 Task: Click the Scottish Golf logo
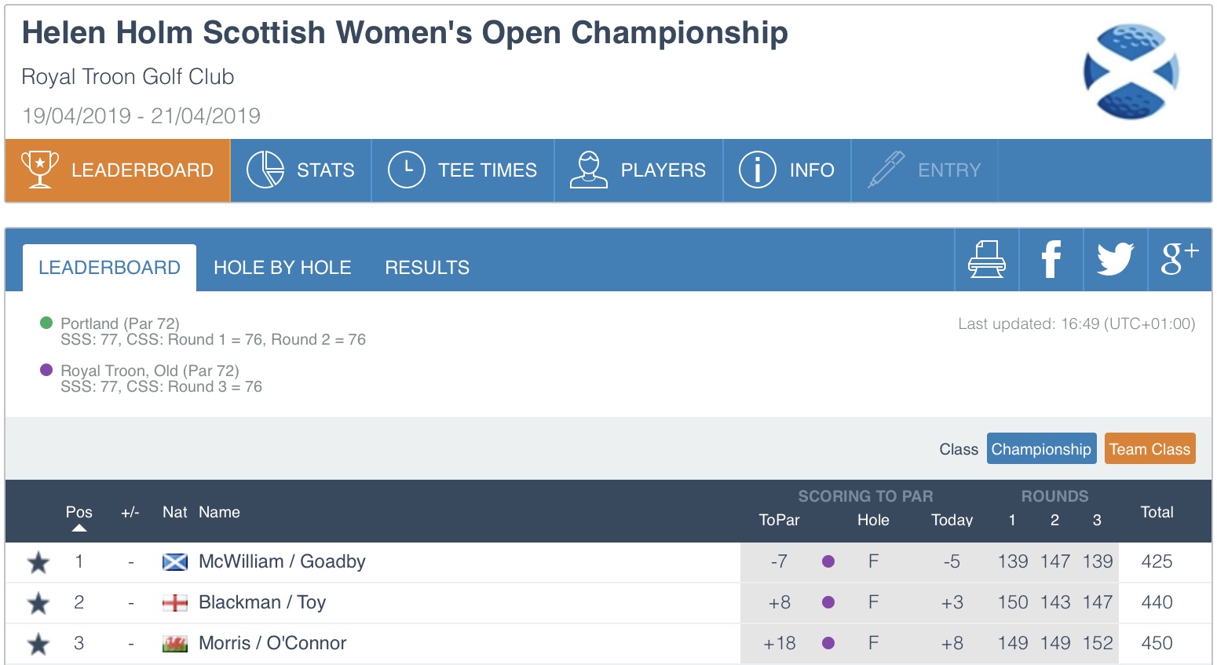(x=1131, y=71)
